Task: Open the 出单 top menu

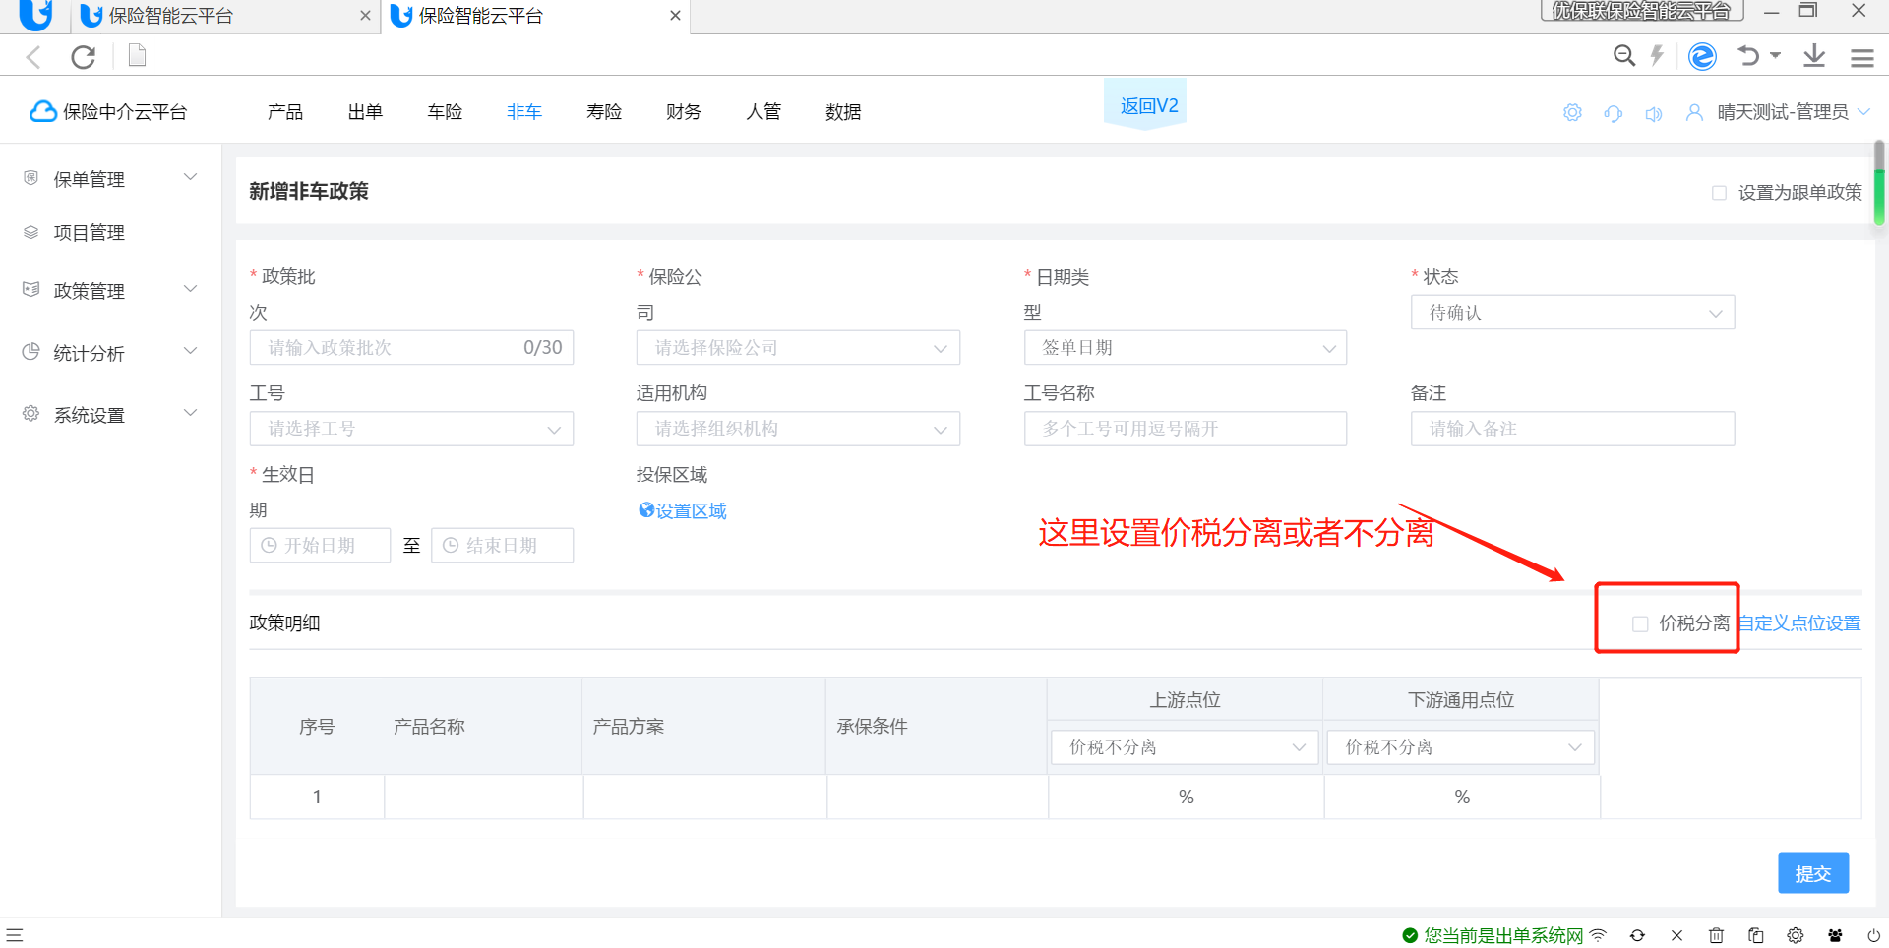Action: [x=365, y=112]
